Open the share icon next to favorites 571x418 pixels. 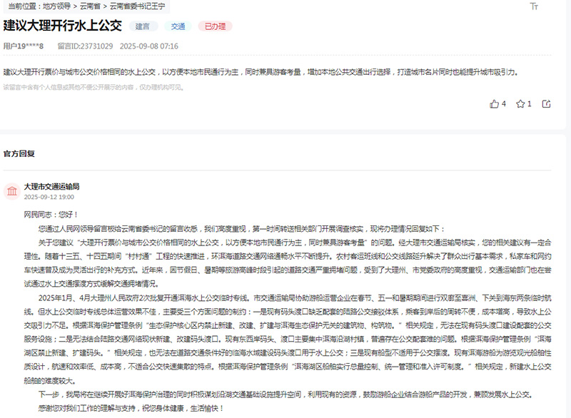(546, 103)
